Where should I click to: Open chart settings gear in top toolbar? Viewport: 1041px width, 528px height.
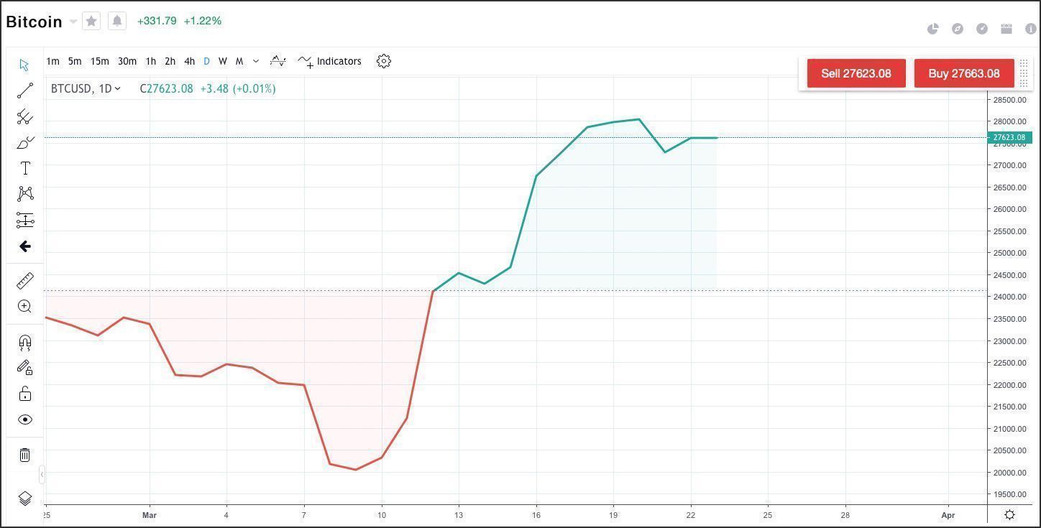pos(384,61)
